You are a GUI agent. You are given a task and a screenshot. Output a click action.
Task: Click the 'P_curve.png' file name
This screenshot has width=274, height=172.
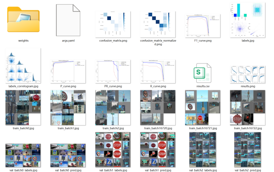[x=68, y=86]
